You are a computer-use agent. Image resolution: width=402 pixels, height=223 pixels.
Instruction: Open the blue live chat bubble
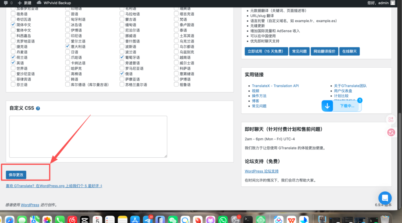(x=385, y=198)
